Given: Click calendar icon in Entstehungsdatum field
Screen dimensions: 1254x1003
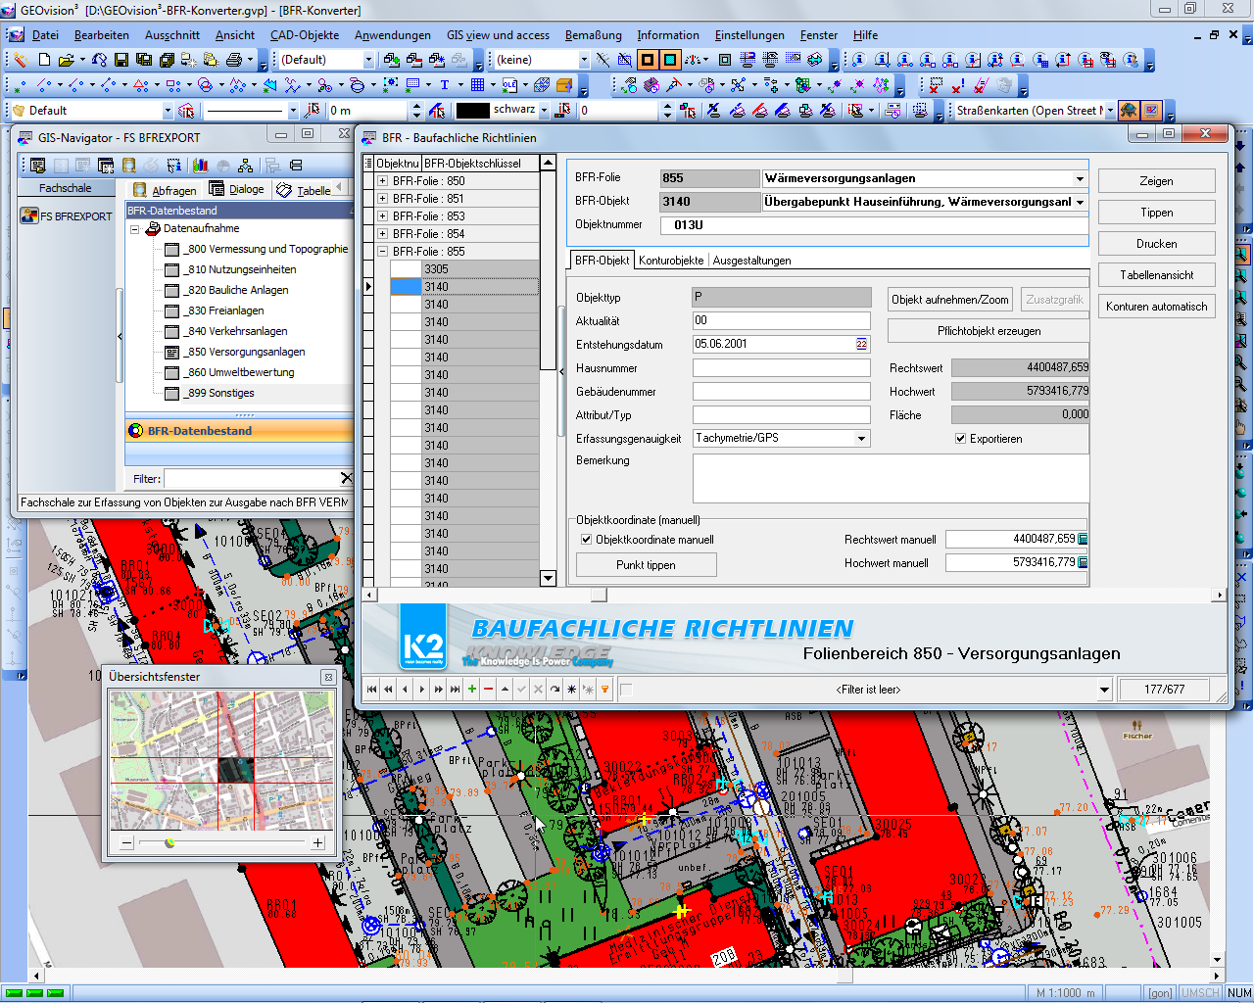Looking at the screenshot, I should click(x=861, y=344).
